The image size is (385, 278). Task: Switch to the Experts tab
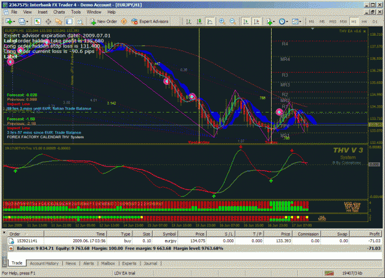[129, 263]
